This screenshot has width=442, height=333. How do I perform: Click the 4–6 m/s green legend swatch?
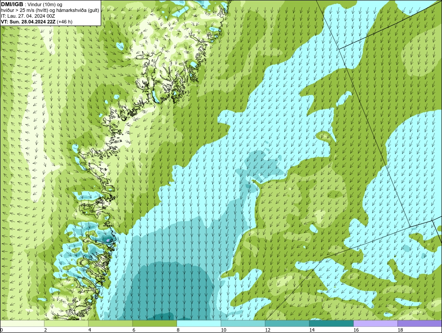110,323
